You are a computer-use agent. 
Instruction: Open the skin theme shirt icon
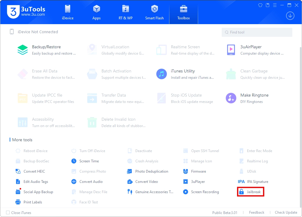(x=260, y=5)
